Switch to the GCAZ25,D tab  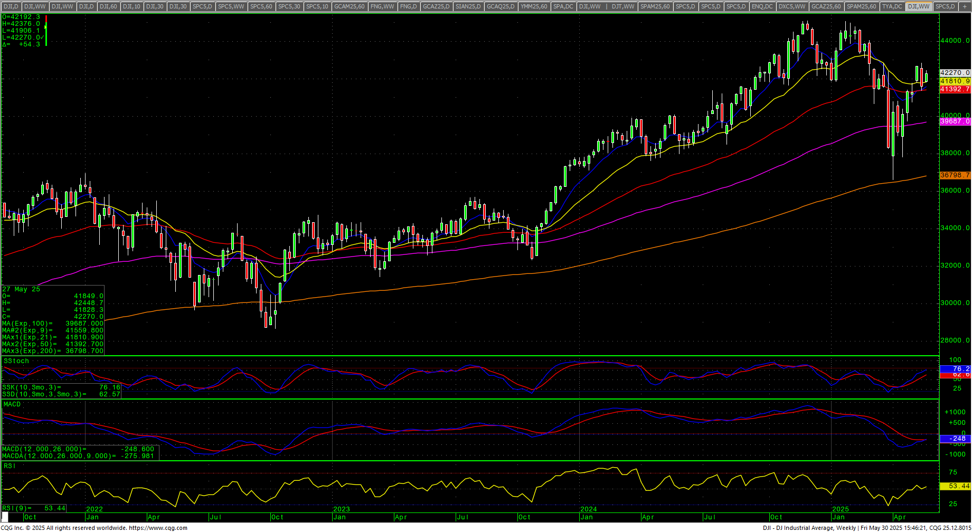coord(437,6)
